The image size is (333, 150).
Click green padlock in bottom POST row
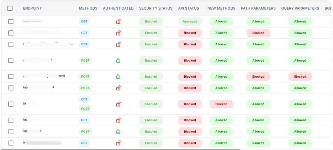(x=118, y=132)
